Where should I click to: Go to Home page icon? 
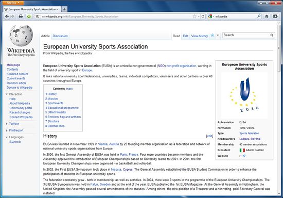(267, 16)
